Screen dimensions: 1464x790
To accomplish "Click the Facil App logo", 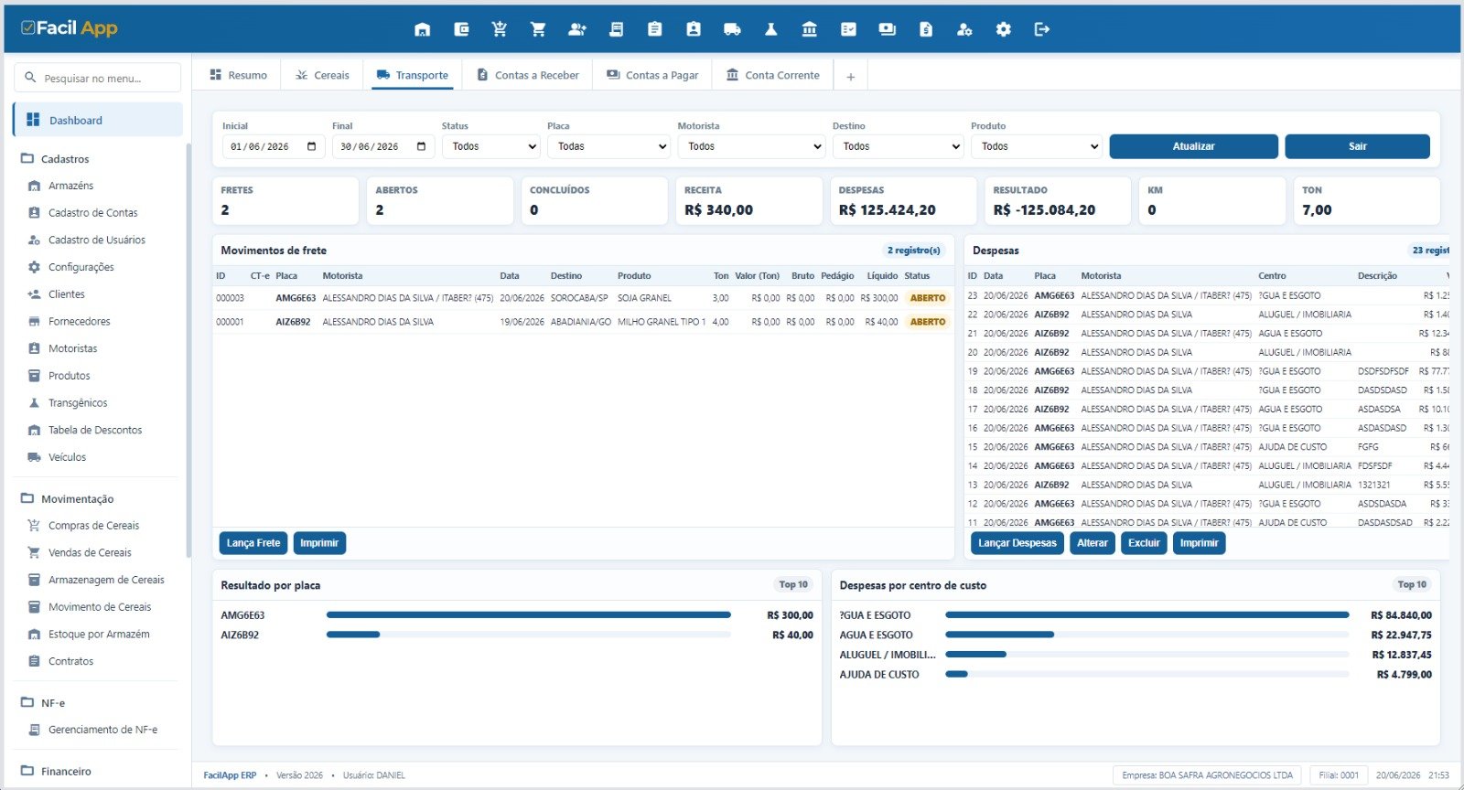I will 70,28.
